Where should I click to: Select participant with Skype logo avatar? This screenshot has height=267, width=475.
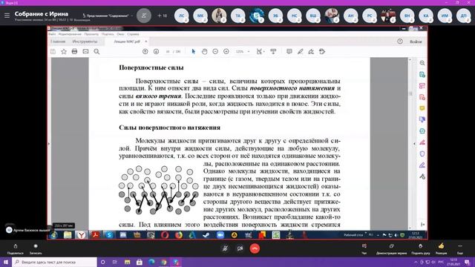[x=257, y=16]
